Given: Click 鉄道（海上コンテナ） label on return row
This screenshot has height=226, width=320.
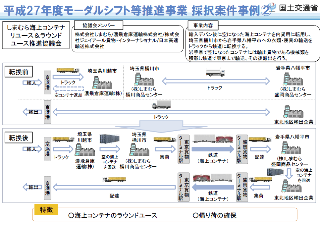Looking at the screenshot, I should (x=213, y=196).
